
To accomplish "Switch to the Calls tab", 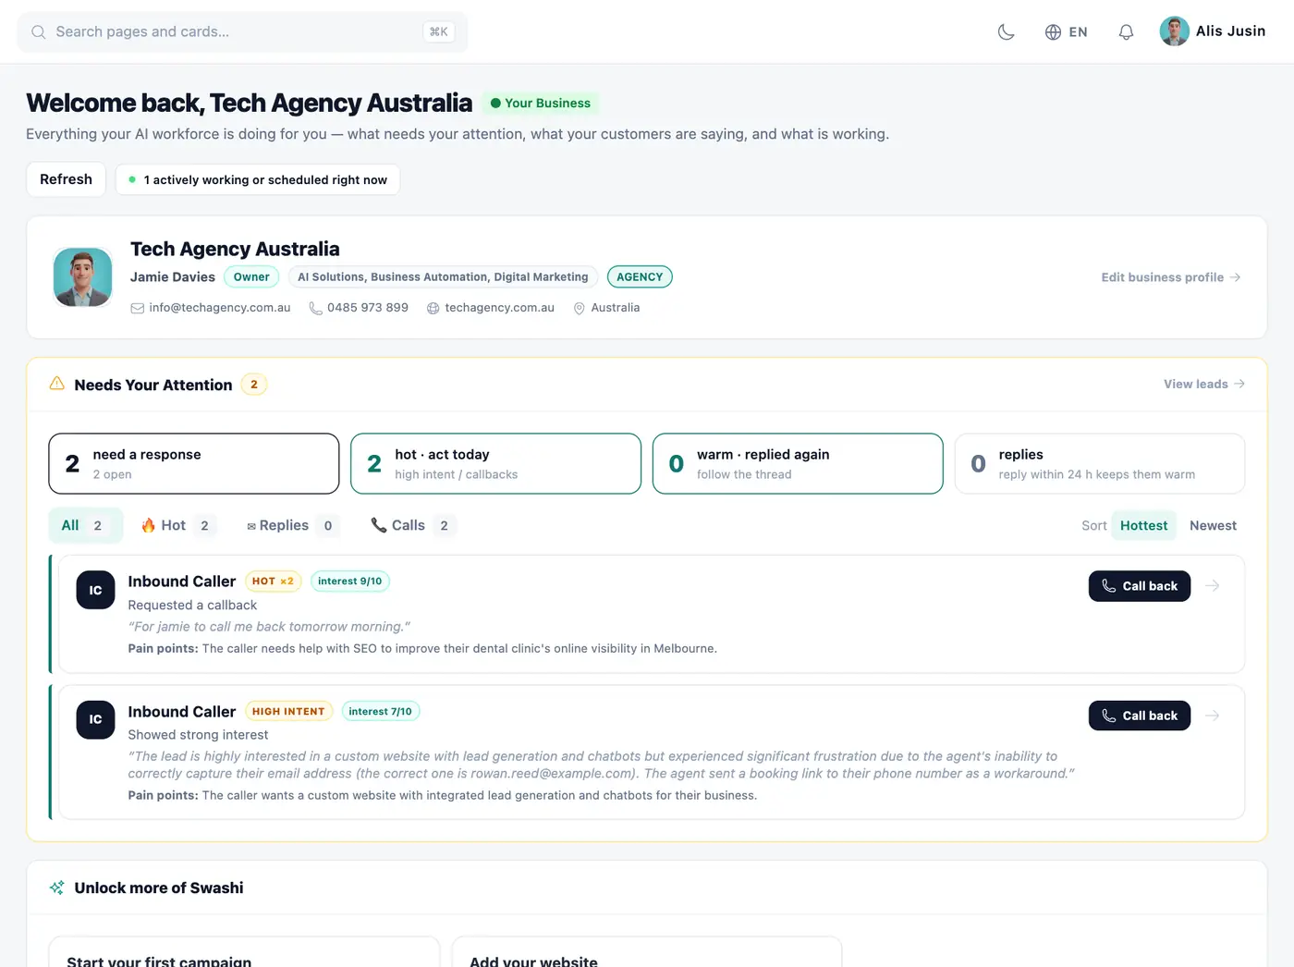I will coord(412,525).
